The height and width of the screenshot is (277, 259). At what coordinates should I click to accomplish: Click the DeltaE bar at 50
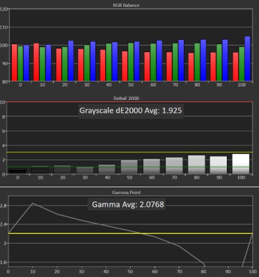pyautogui.click(x=129, y=167)
